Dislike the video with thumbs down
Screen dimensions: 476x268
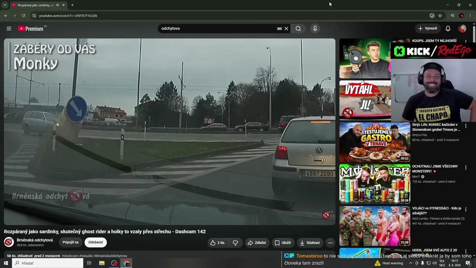coord(235,243)
